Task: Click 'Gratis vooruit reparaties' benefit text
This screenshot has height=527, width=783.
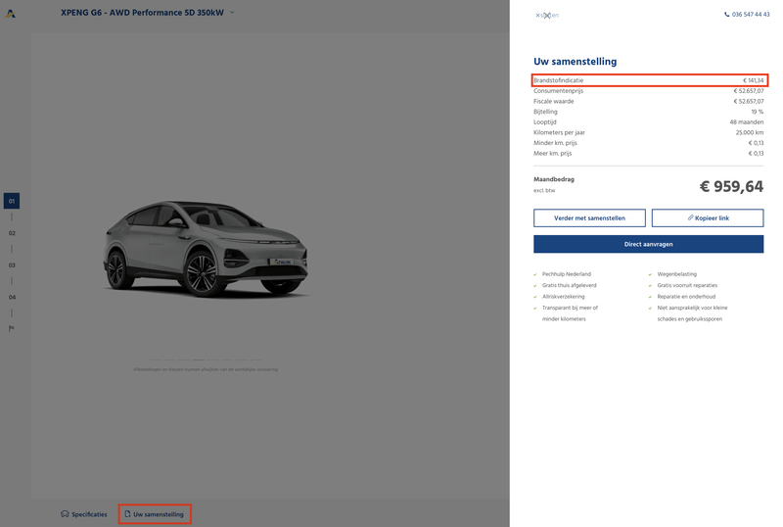Action: (687, 285)
